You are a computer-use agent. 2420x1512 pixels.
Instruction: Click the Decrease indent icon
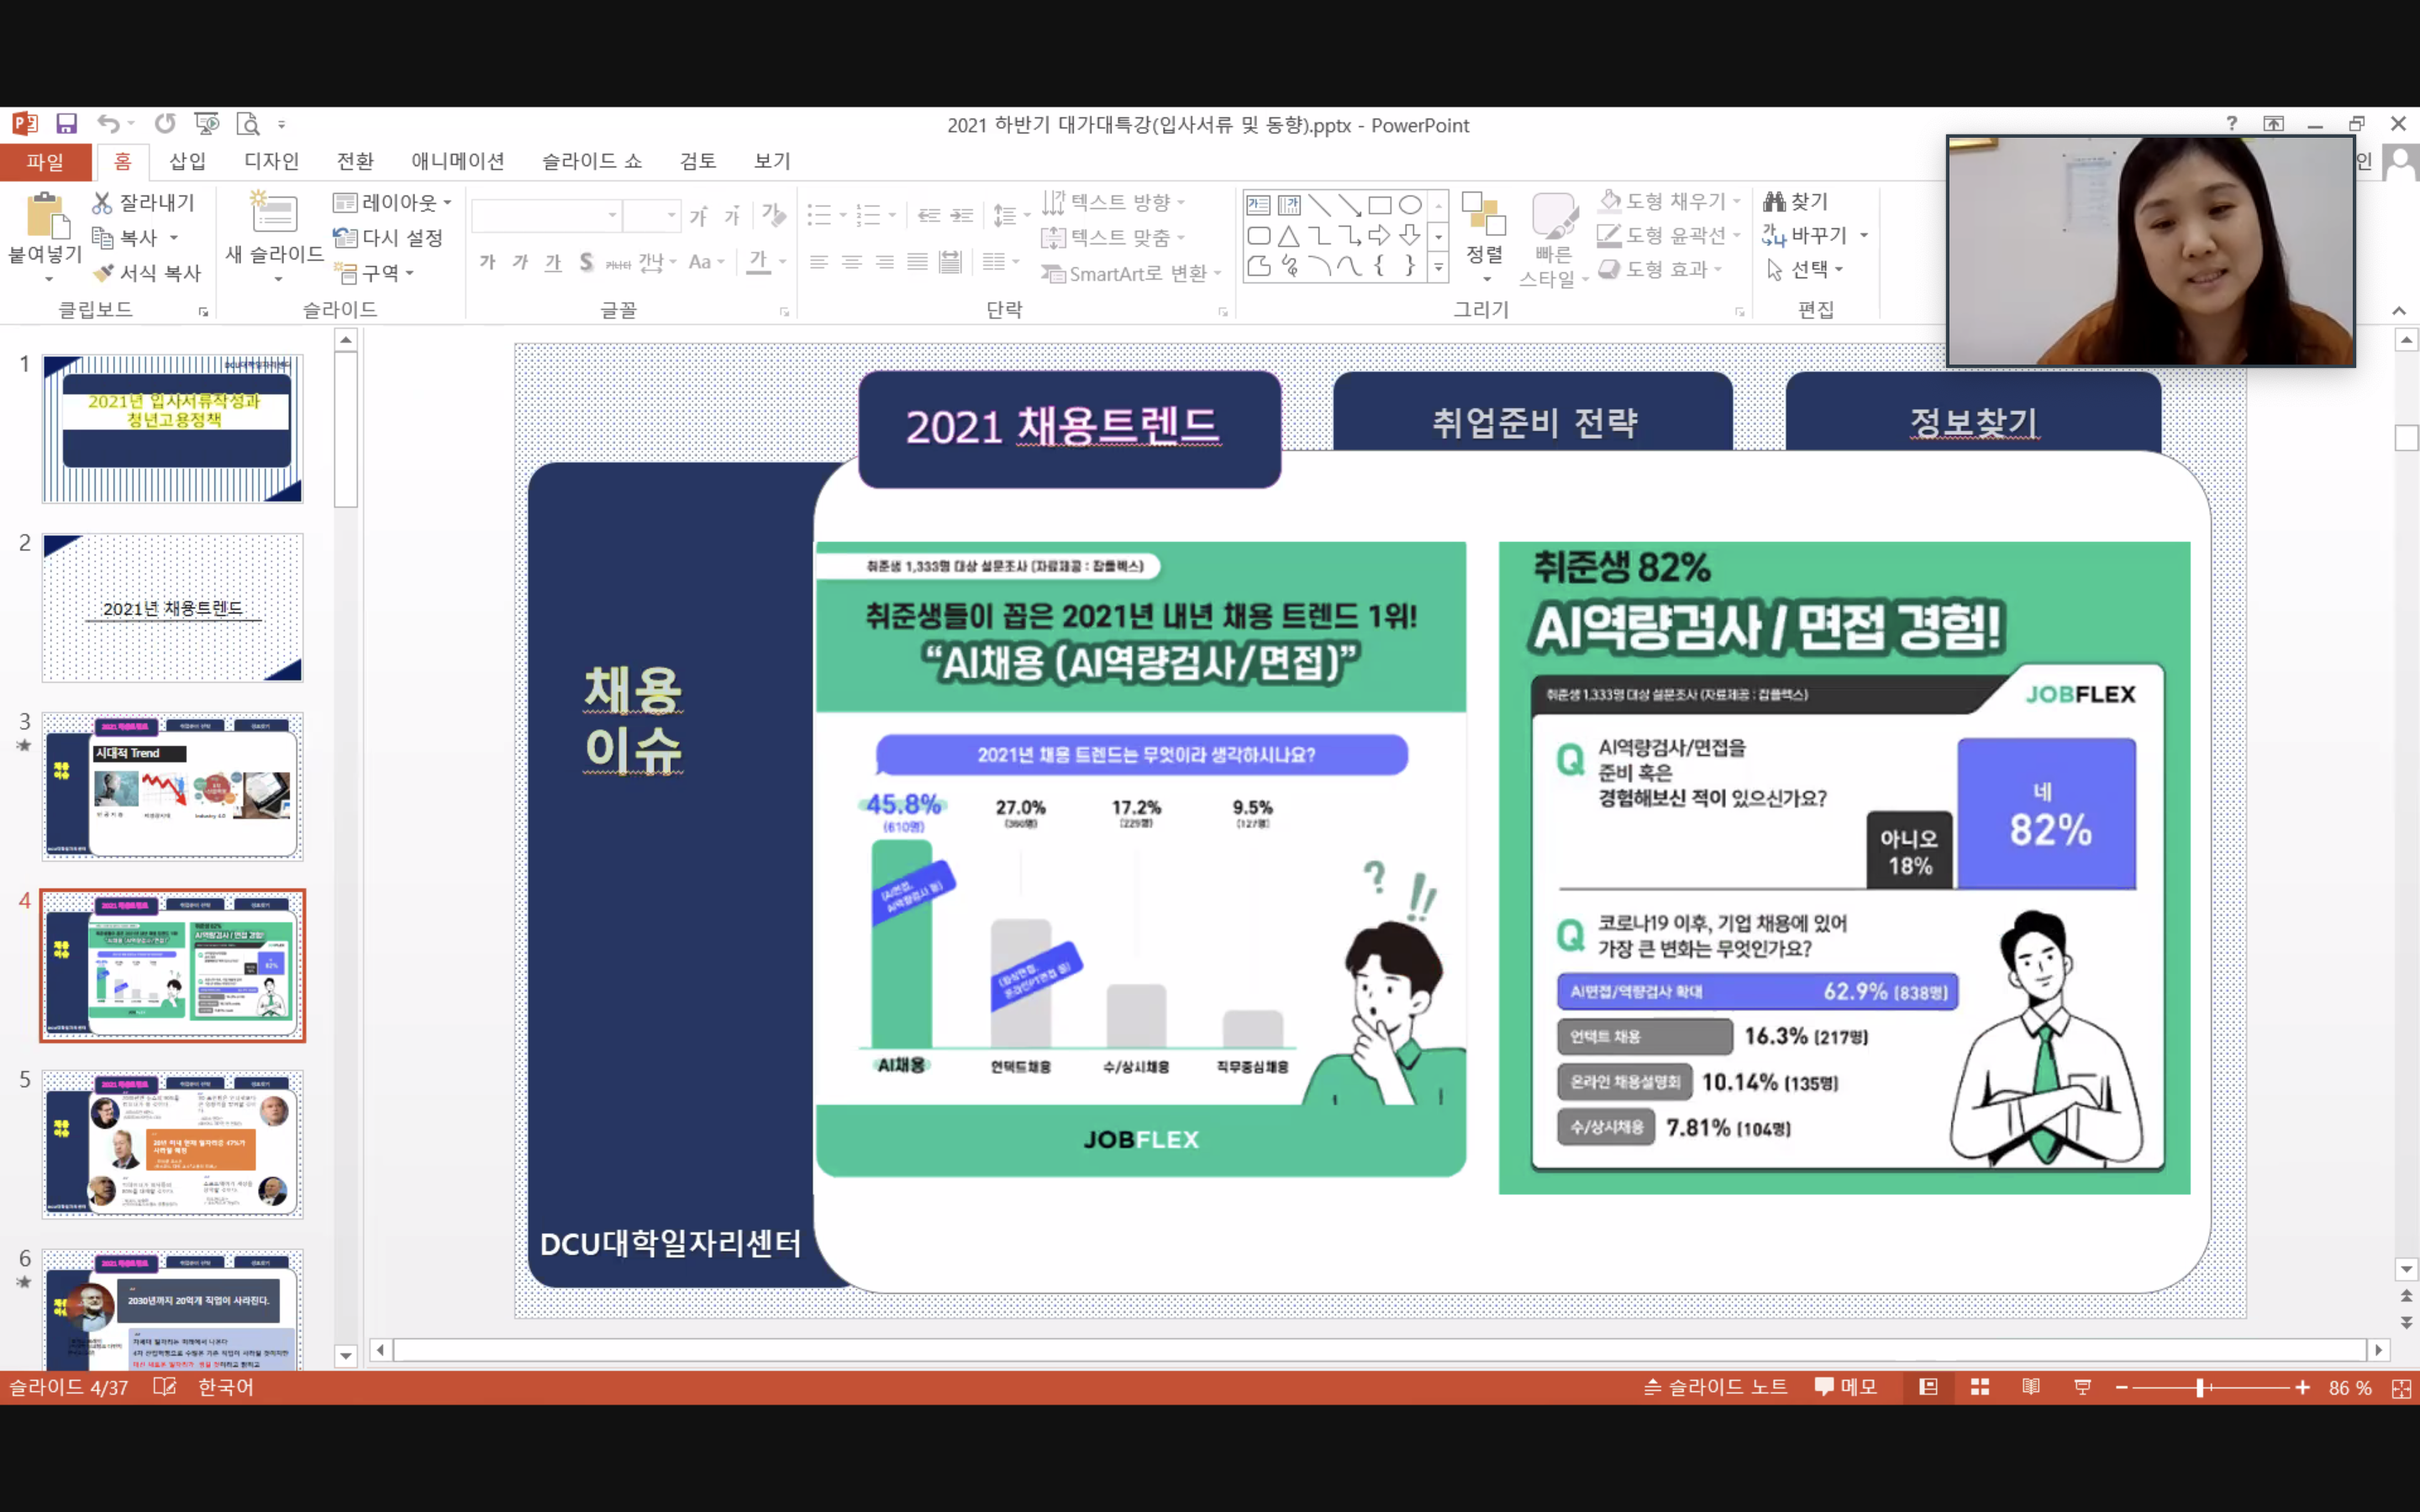pos(929,215)
